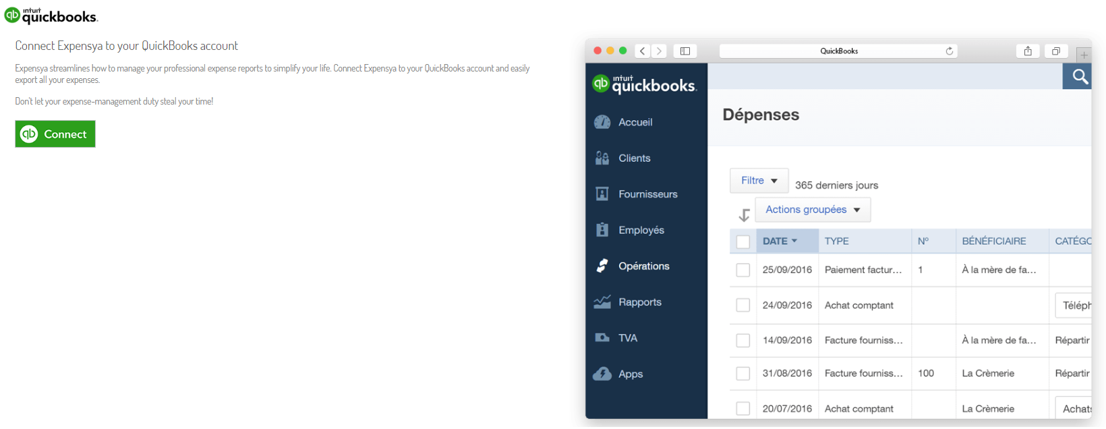
Task: Click the Clients people icon
Action: click(x=602, y=158)
